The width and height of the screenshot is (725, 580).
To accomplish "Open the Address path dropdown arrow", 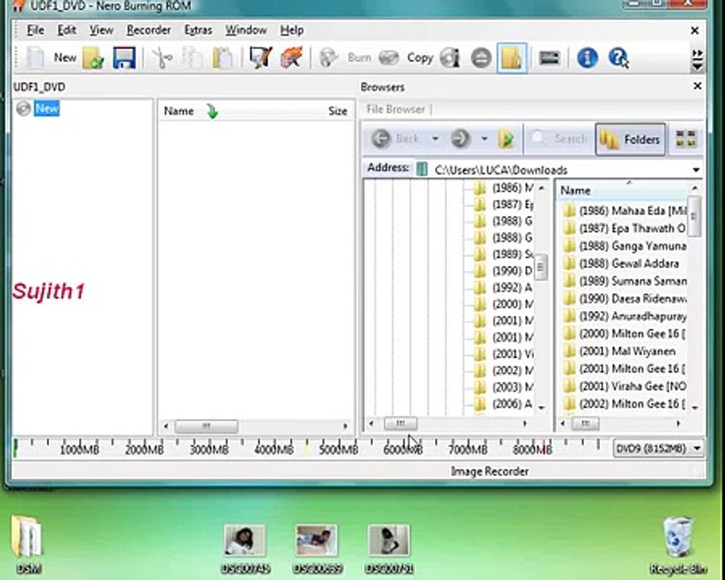I will [696, 170].
